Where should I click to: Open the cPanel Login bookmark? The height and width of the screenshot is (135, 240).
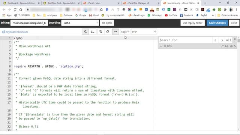(x=136, y=15)
